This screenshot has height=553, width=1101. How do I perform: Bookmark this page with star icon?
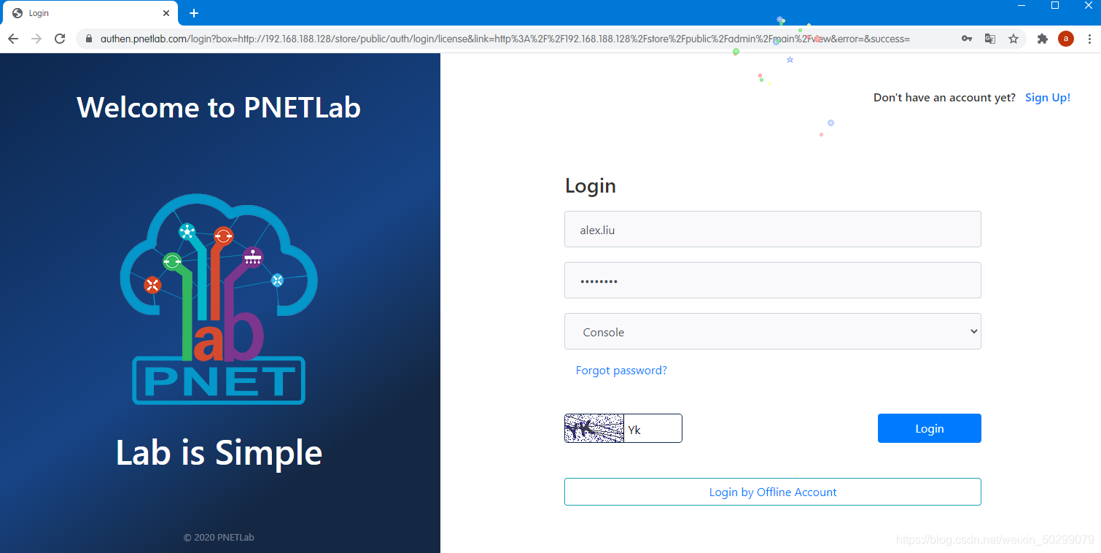(1014, 39)
